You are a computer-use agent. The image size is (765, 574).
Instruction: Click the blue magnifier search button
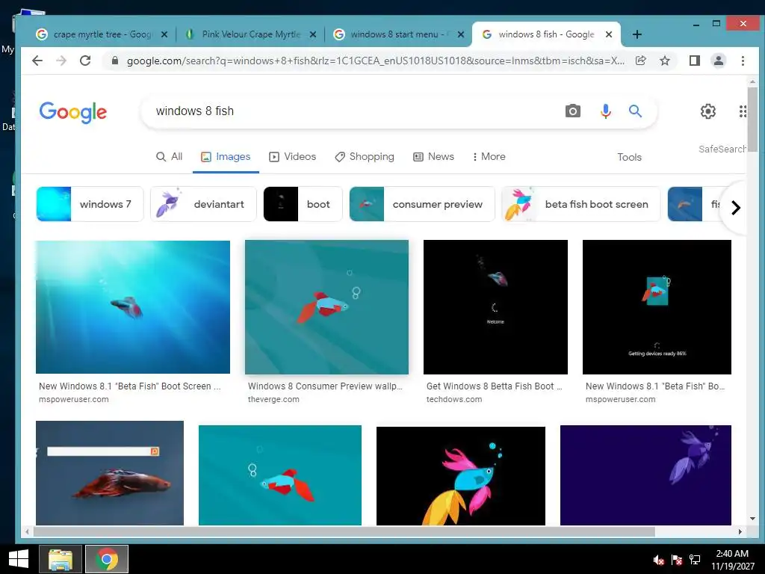coord(635,111)
